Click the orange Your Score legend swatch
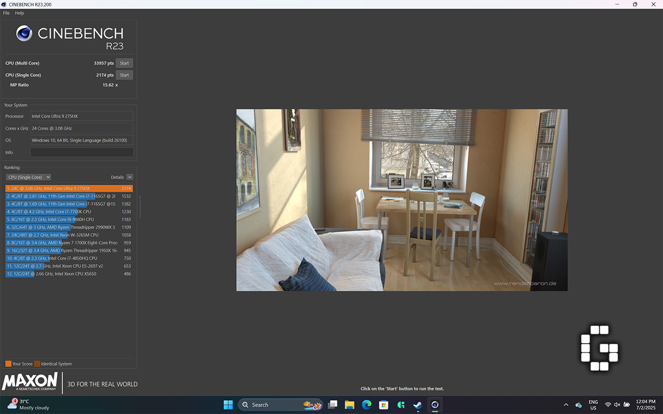The width and height of the screenshot is (663, 414). pos(8,364)
